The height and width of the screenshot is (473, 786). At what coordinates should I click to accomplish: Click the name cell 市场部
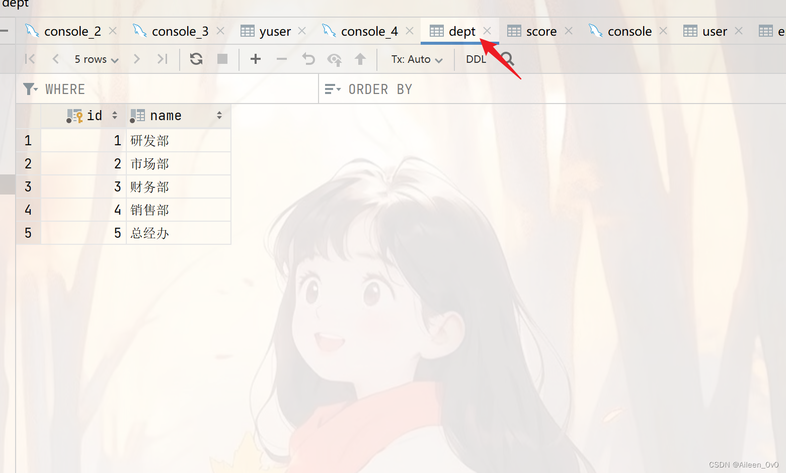pyautogui.click(x=179, y=164)
